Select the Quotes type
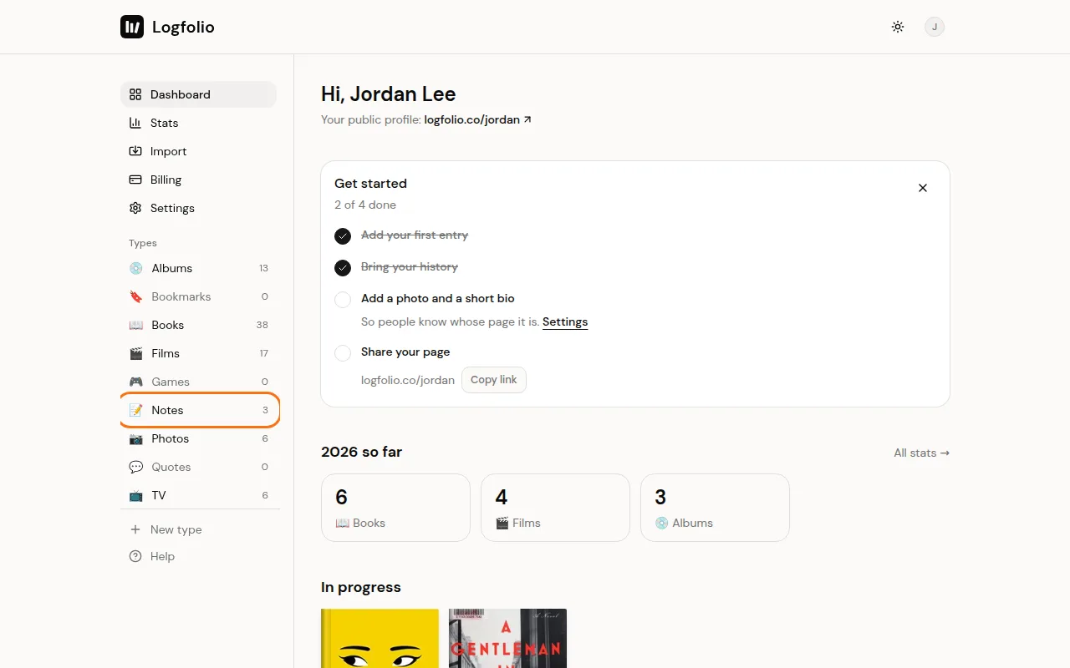 click(x=198, y=467)
